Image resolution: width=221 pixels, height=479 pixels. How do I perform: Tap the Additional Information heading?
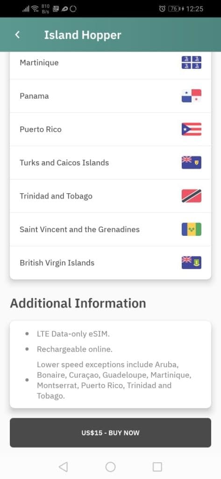click(x=78, y=303)
